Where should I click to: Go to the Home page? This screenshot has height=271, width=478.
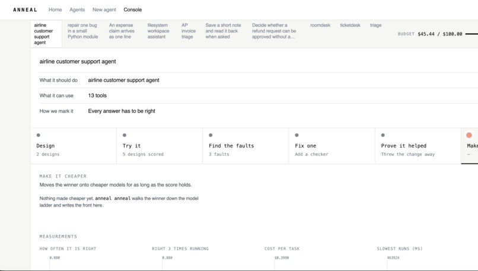55,9
